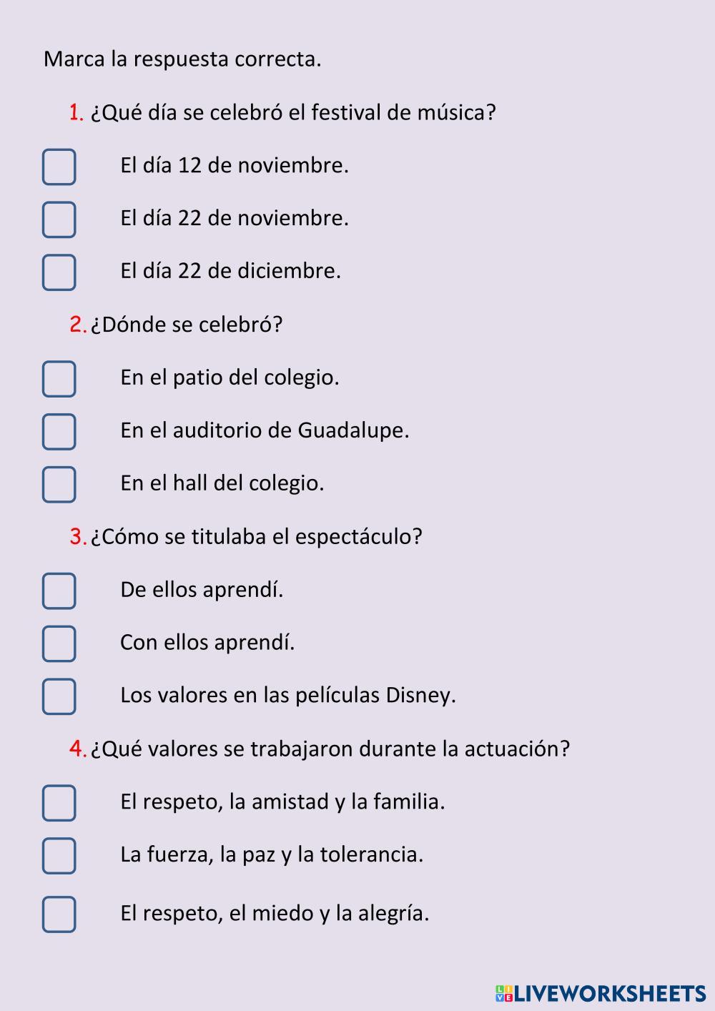Click the 'En el auditorio de Guadalupe' answer text
This screenshot has width=715, height=1011.
265,431
